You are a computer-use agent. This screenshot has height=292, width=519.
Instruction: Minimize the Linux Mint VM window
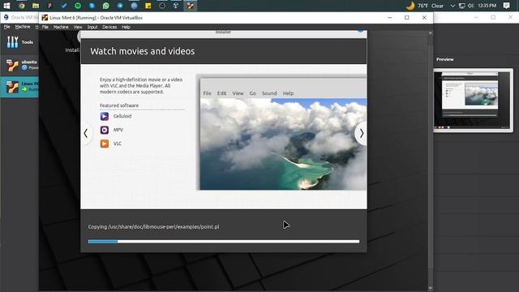(x=389, y=18)
